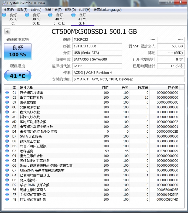Click the transfer mode field SATA/300 | SATA/600
This screenshot has width=188, height=213.
(97, 59)
